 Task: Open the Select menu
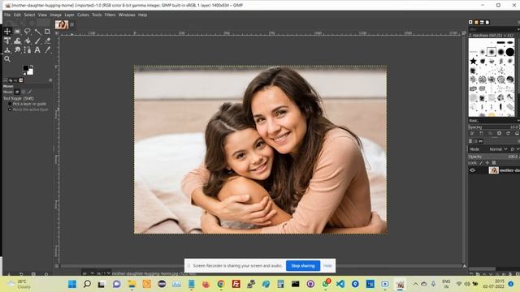click(29, 15)
